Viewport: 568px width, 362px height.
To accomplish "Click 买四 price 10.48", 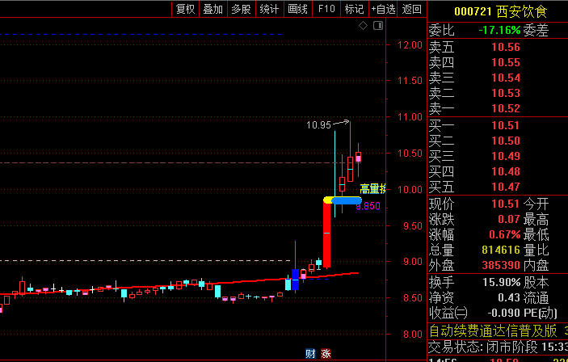I will [x=505, y=171].
